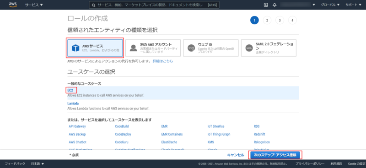Open the account name dropdown
Image resolution: width=366 pixels, height=168 pixels.
[x=298, y=5]
